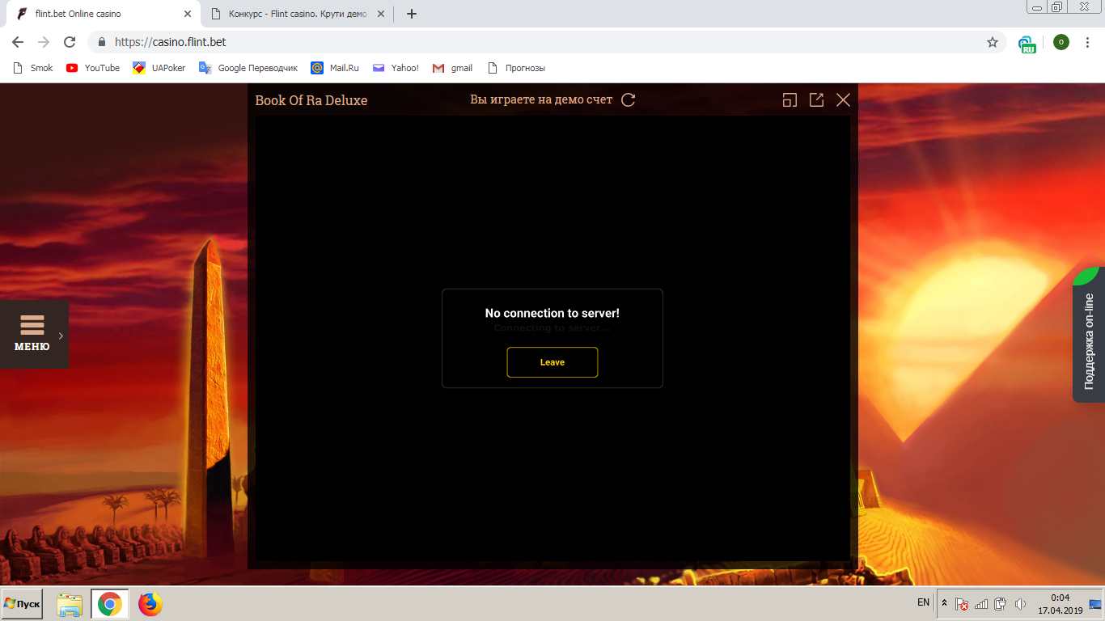Open the gmail bookmark

pos(453,68)
